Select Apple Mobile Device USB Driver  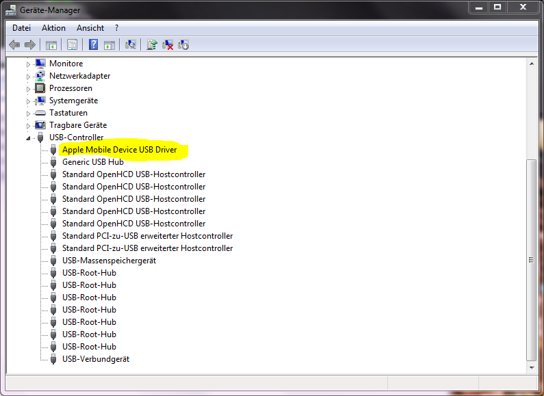pyautogui.click(x=119, y=150)
